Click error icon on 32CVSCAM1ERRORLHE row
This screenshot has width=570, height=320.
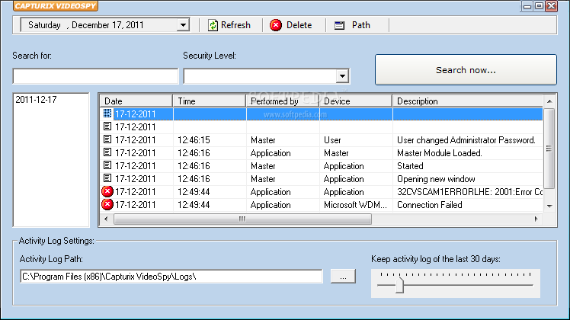coord(107,191)
